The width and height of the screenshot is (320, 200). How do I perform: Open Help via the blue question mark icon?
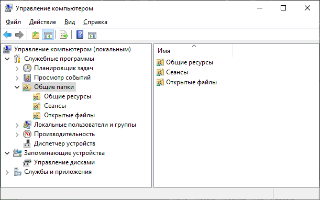(x=80, y=35)
